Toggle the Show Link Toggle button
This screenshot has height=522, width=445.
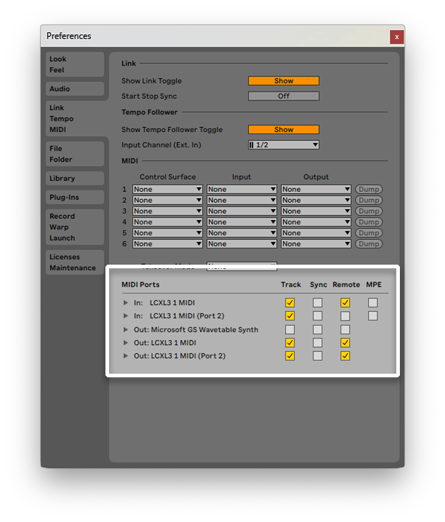[284, 81]
